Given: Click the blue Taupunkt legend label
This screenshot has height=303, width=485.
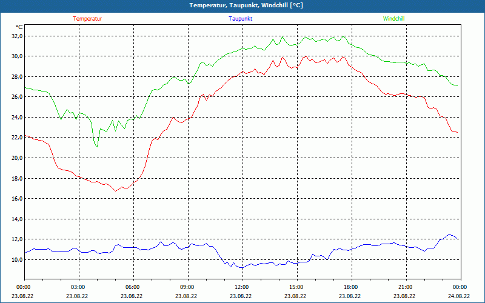Looking at the screenshot, I should point(240,19).
